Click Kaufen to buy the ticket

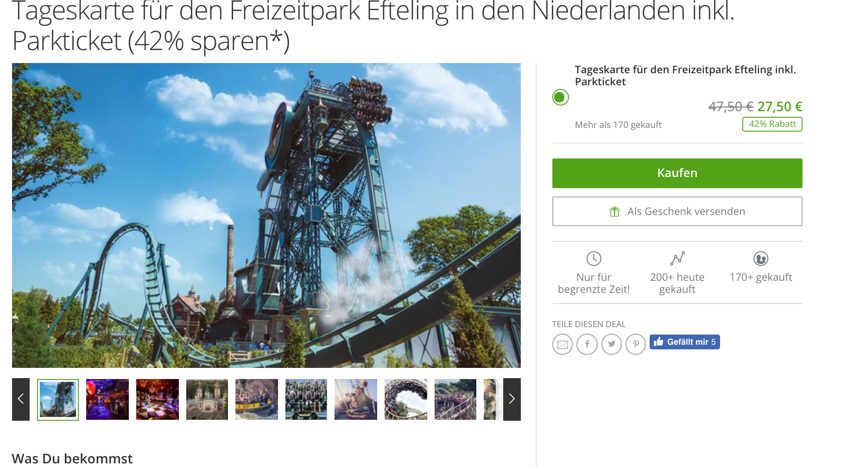point(677,173)
